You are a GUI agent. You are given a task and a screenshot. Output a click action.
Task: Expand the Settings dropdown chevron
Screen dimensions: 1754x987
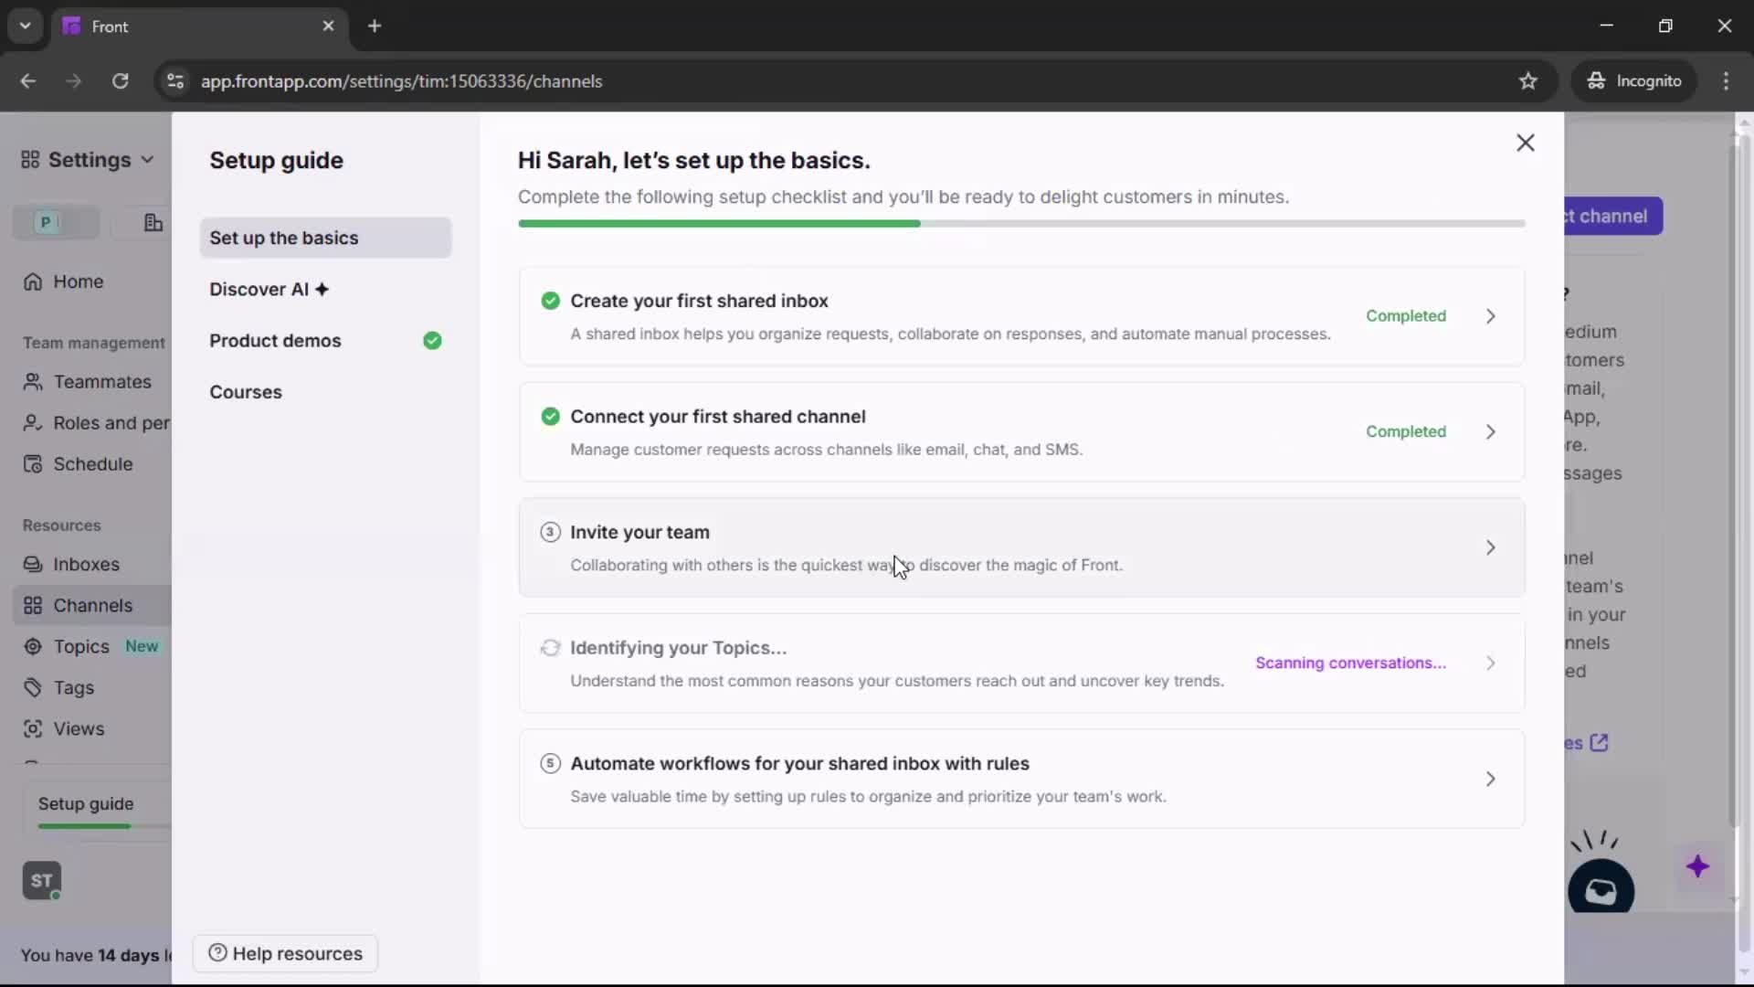click(147, 160)
